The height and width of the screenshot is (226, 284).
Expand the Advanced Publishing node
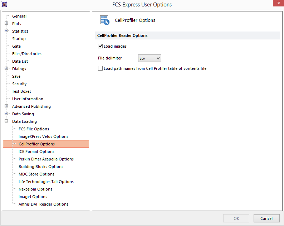point(6,106)
